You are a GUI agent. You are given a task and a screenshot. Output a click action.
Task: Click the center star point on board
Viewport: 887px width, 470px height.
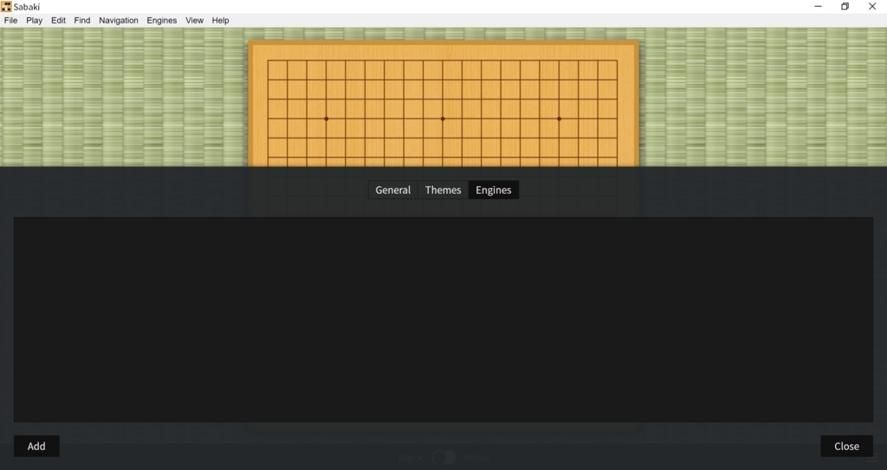tap(443, 119)
